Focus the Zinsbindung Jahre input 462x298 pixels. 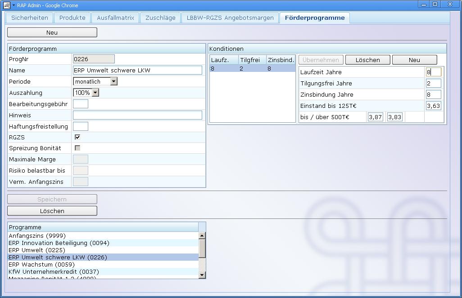click(x=434, y=94)
